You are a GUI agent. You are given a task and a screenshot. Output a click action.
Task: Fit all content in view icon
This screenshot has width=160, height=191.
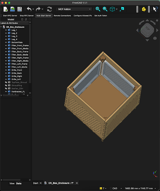(x=98, y=9)
